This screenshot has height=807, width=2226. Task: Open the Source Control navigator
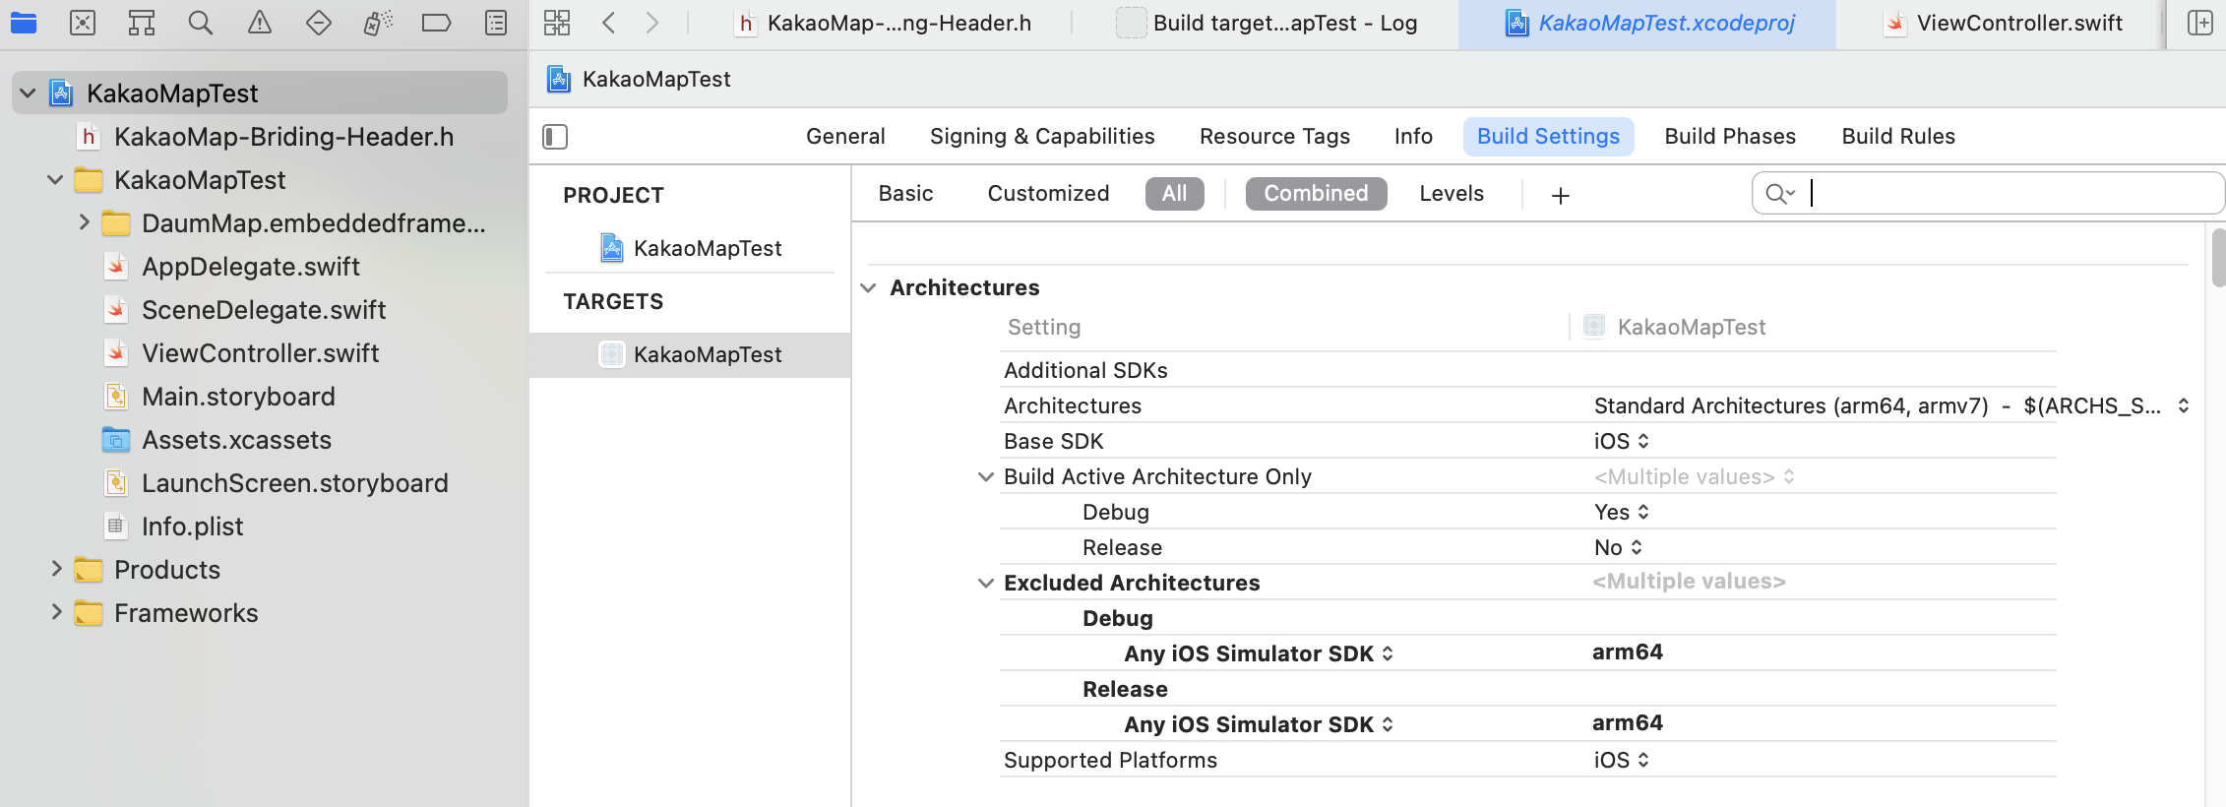pos(83,23)
